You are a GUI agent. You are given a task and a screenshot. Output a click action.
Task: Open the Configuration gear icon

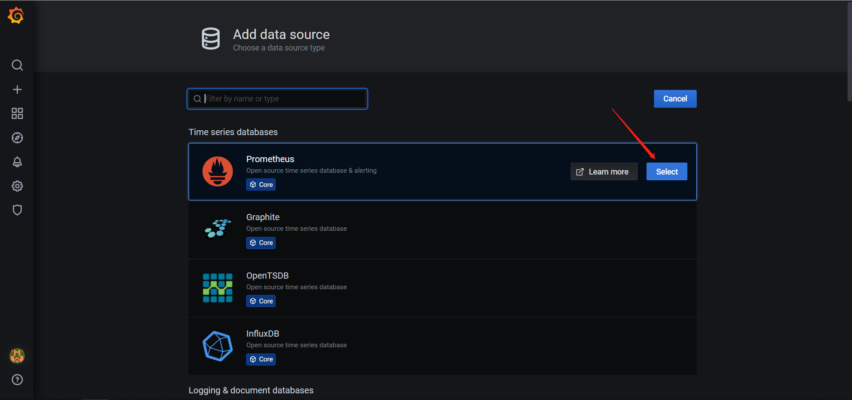click(x=17, y=186)
